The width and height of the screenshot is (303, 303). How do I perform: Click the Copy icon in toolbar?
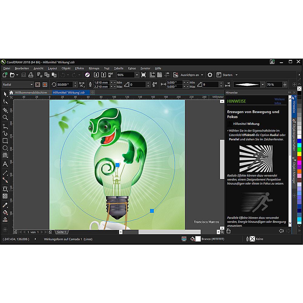(47, 75)
